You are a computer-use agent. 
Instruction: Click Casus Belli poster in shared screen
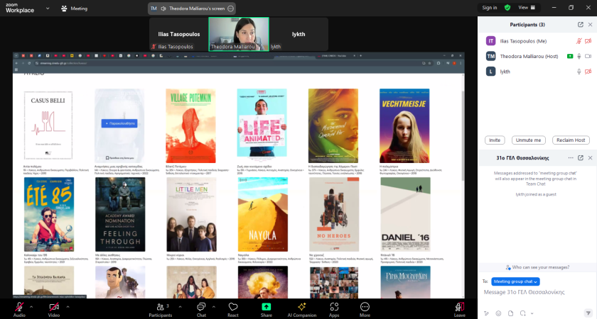coord(48,125)
